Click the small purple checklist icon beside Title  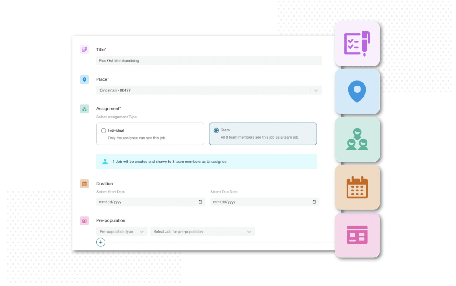pos(84,50)
